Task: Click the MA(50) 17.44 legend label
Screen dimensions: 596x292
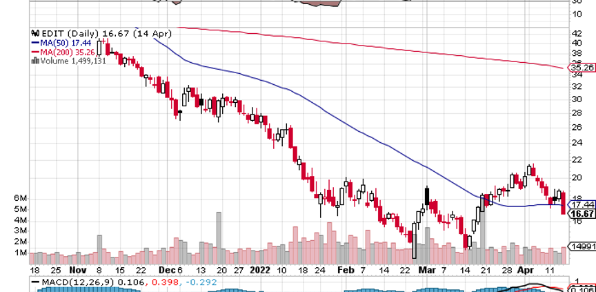Action: [x=66, y=43]
